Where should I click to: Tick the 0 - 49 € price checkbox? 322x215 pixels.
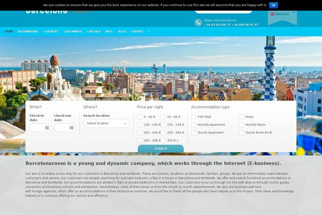pyautogui.click(x=140, y=117)
